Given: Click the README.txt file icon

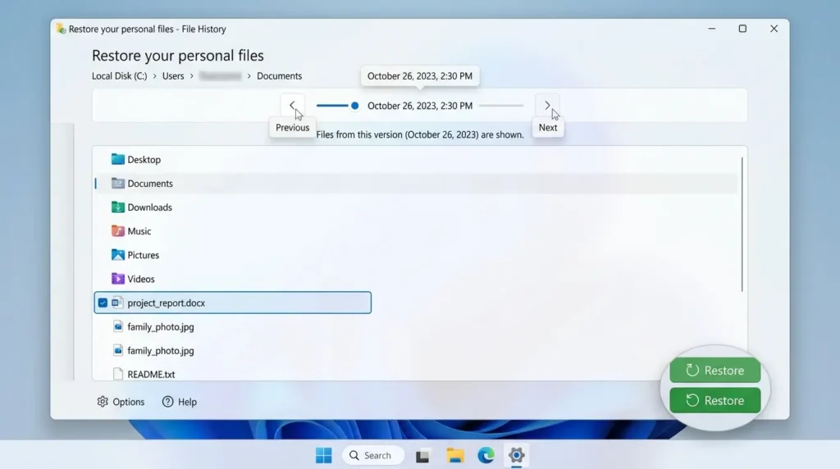Looking at the screenshot, I should (x=118, y=374).
